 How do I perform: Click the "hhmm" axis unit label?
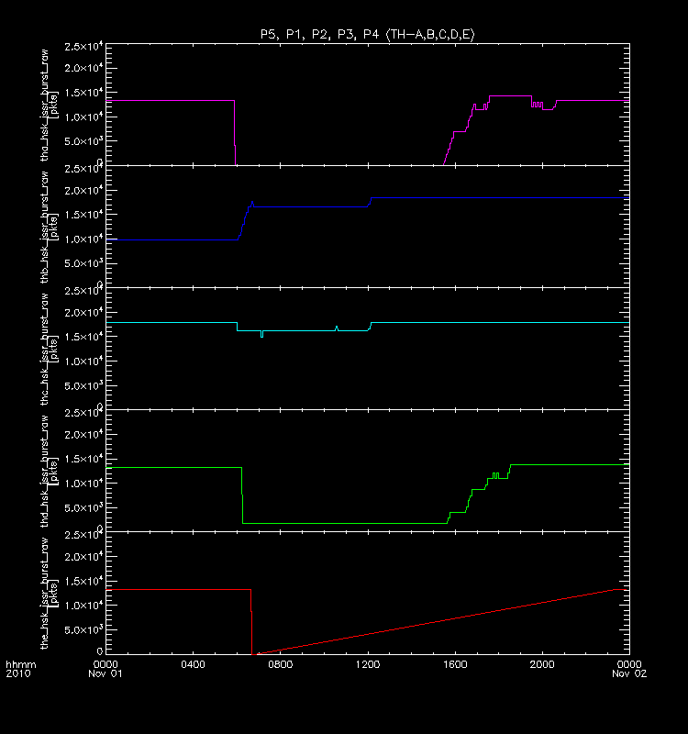tap(20, 664)
